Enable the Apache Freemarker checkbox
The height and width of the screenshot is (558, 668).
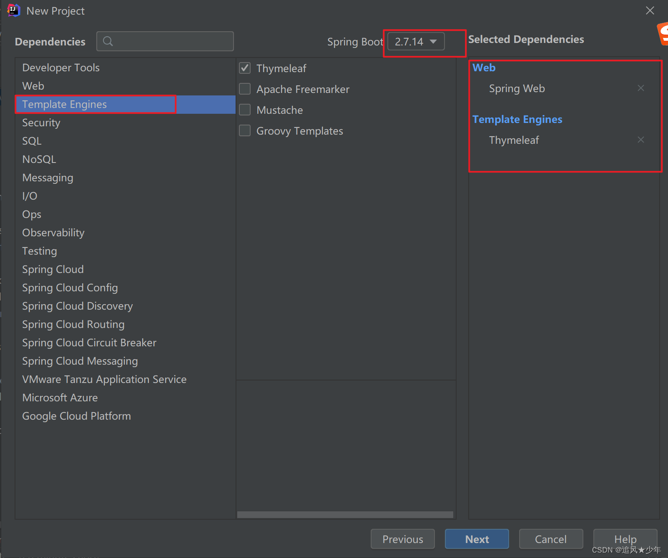[245, 89]
